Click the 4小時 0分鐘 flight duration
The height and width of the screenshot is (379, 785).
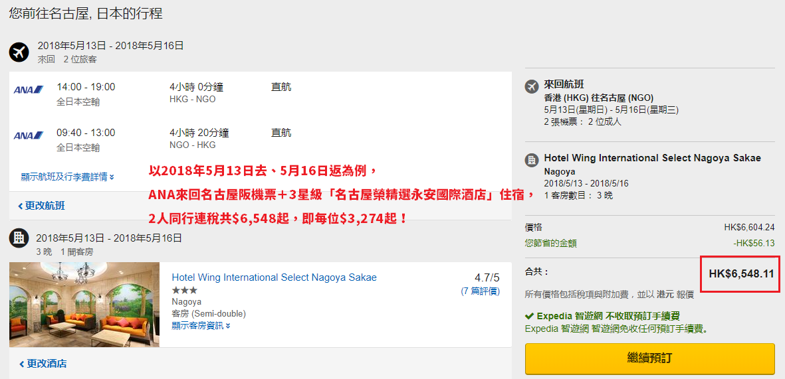[196, 87]
